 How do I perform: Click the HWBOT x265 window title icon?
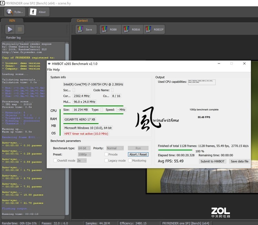[49, 64]
